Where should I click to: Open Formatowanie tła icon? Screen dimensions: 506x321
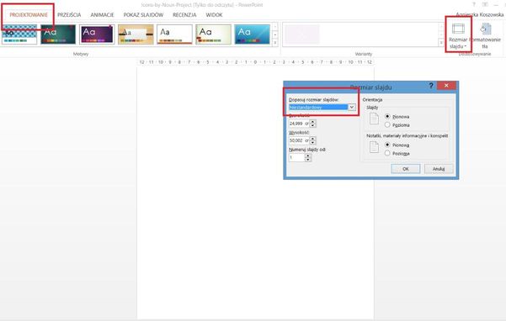point(486,35)
